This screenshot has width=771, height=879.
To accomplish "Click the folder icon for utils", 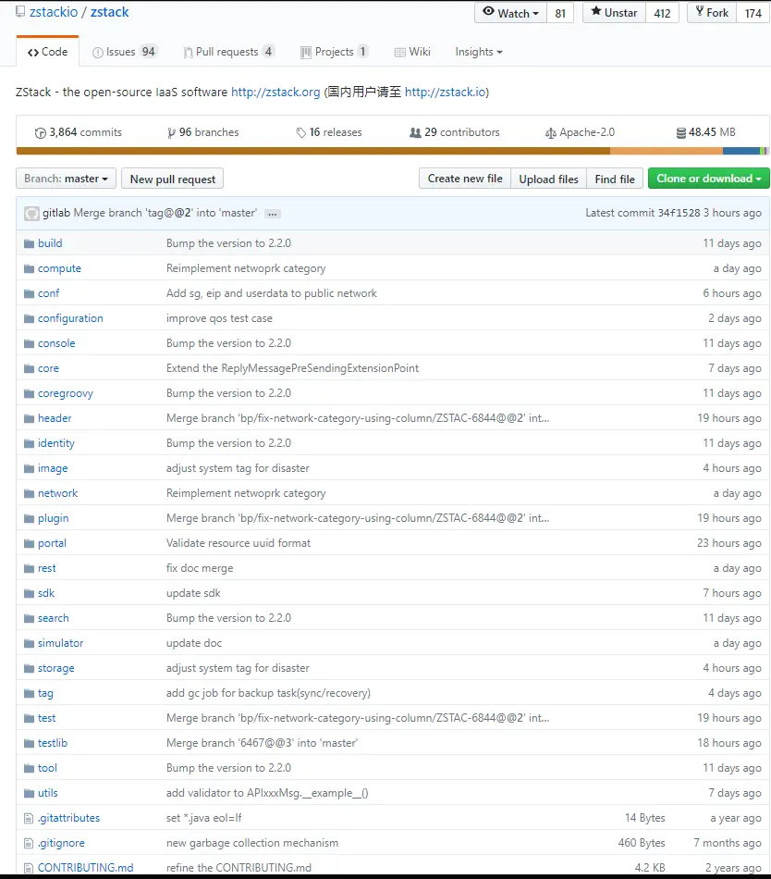I will pyautogui.click(x=29, y=793).
